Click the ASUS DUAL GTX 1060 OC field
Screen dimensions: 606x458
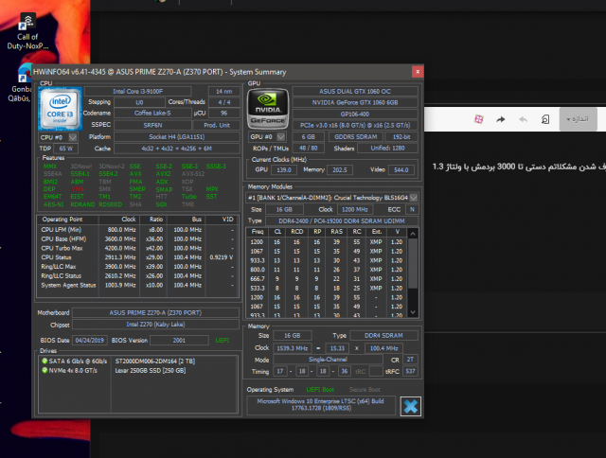355,92
